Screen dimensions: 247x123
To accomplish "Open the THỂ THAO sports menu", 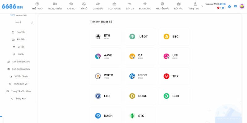I will [x=37, y=6].
